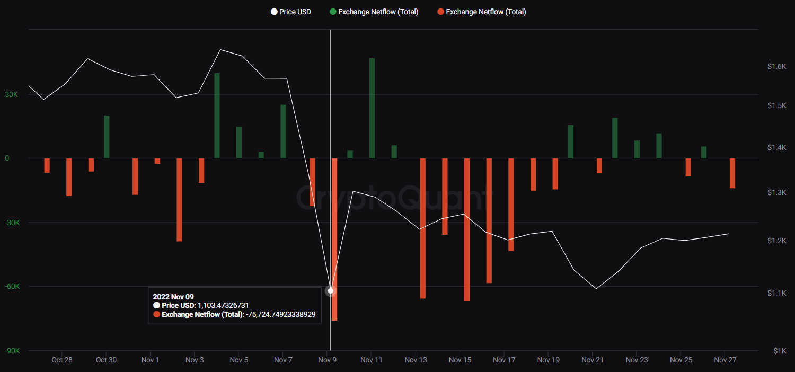
Task: Click the "Nov 27" x-axis label
Action: (725, 360)
